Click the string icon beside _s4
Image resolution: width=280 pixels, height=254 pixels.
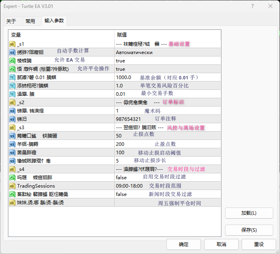click(x=12, y=169)
